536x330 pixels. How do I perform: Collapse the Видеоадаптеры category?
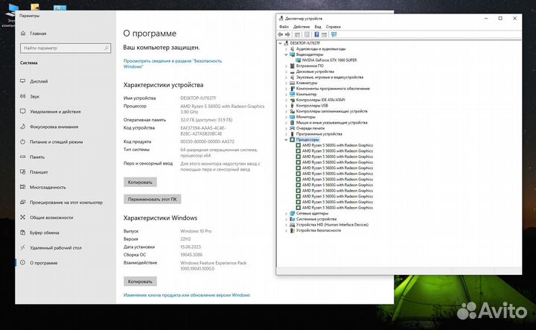point(286,54)
